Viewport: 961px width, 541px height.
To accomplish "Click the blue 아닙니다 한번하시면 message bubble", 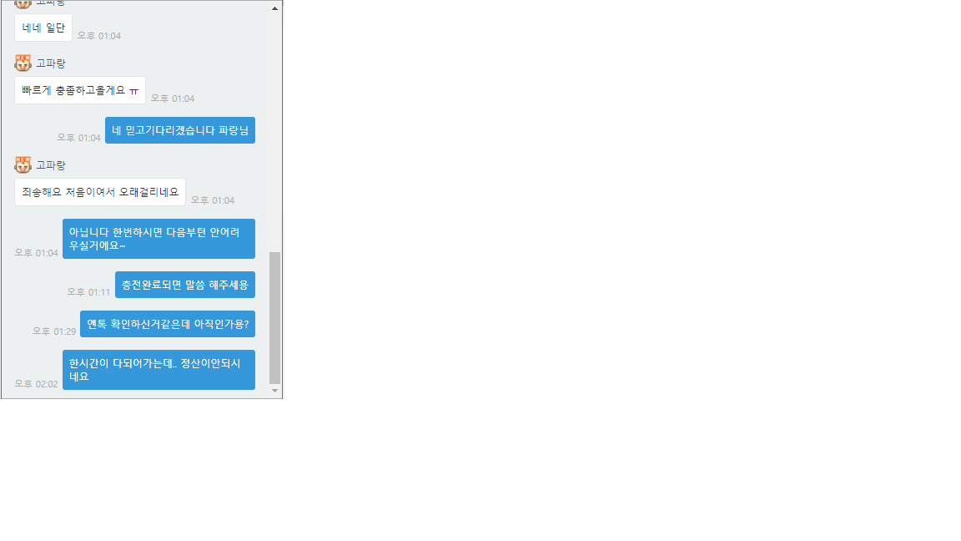I will point(158,239).
